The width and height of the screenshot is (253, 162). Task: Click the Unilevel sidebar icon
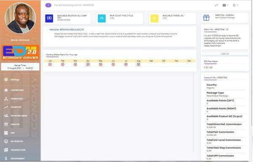click(x=6, y=124)
